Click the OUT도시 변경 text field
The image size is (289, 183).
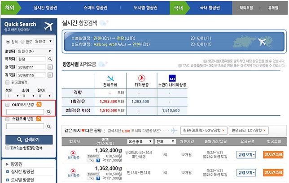tap(25, 112)
